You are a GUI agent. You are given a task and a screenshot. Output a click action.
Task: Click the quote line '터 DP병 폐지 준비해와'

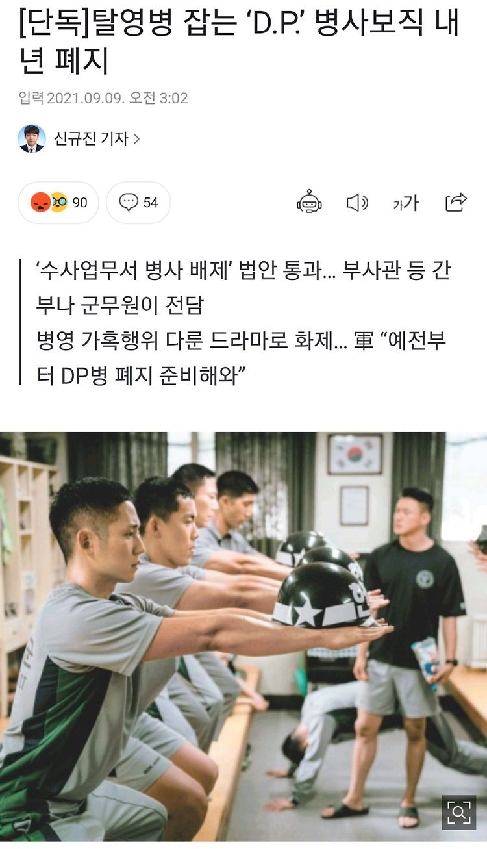(140, 377)
